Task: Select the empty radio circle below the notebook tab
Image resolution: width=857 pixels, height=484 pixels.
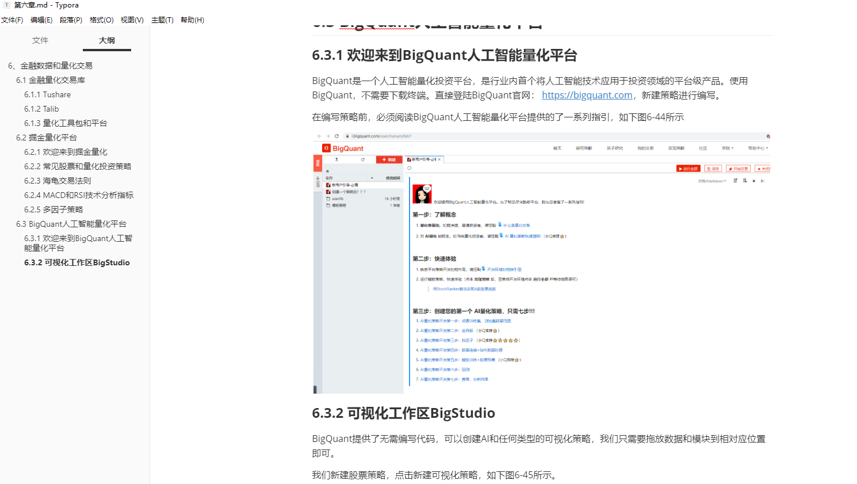Action: click(x=409, y=168)
